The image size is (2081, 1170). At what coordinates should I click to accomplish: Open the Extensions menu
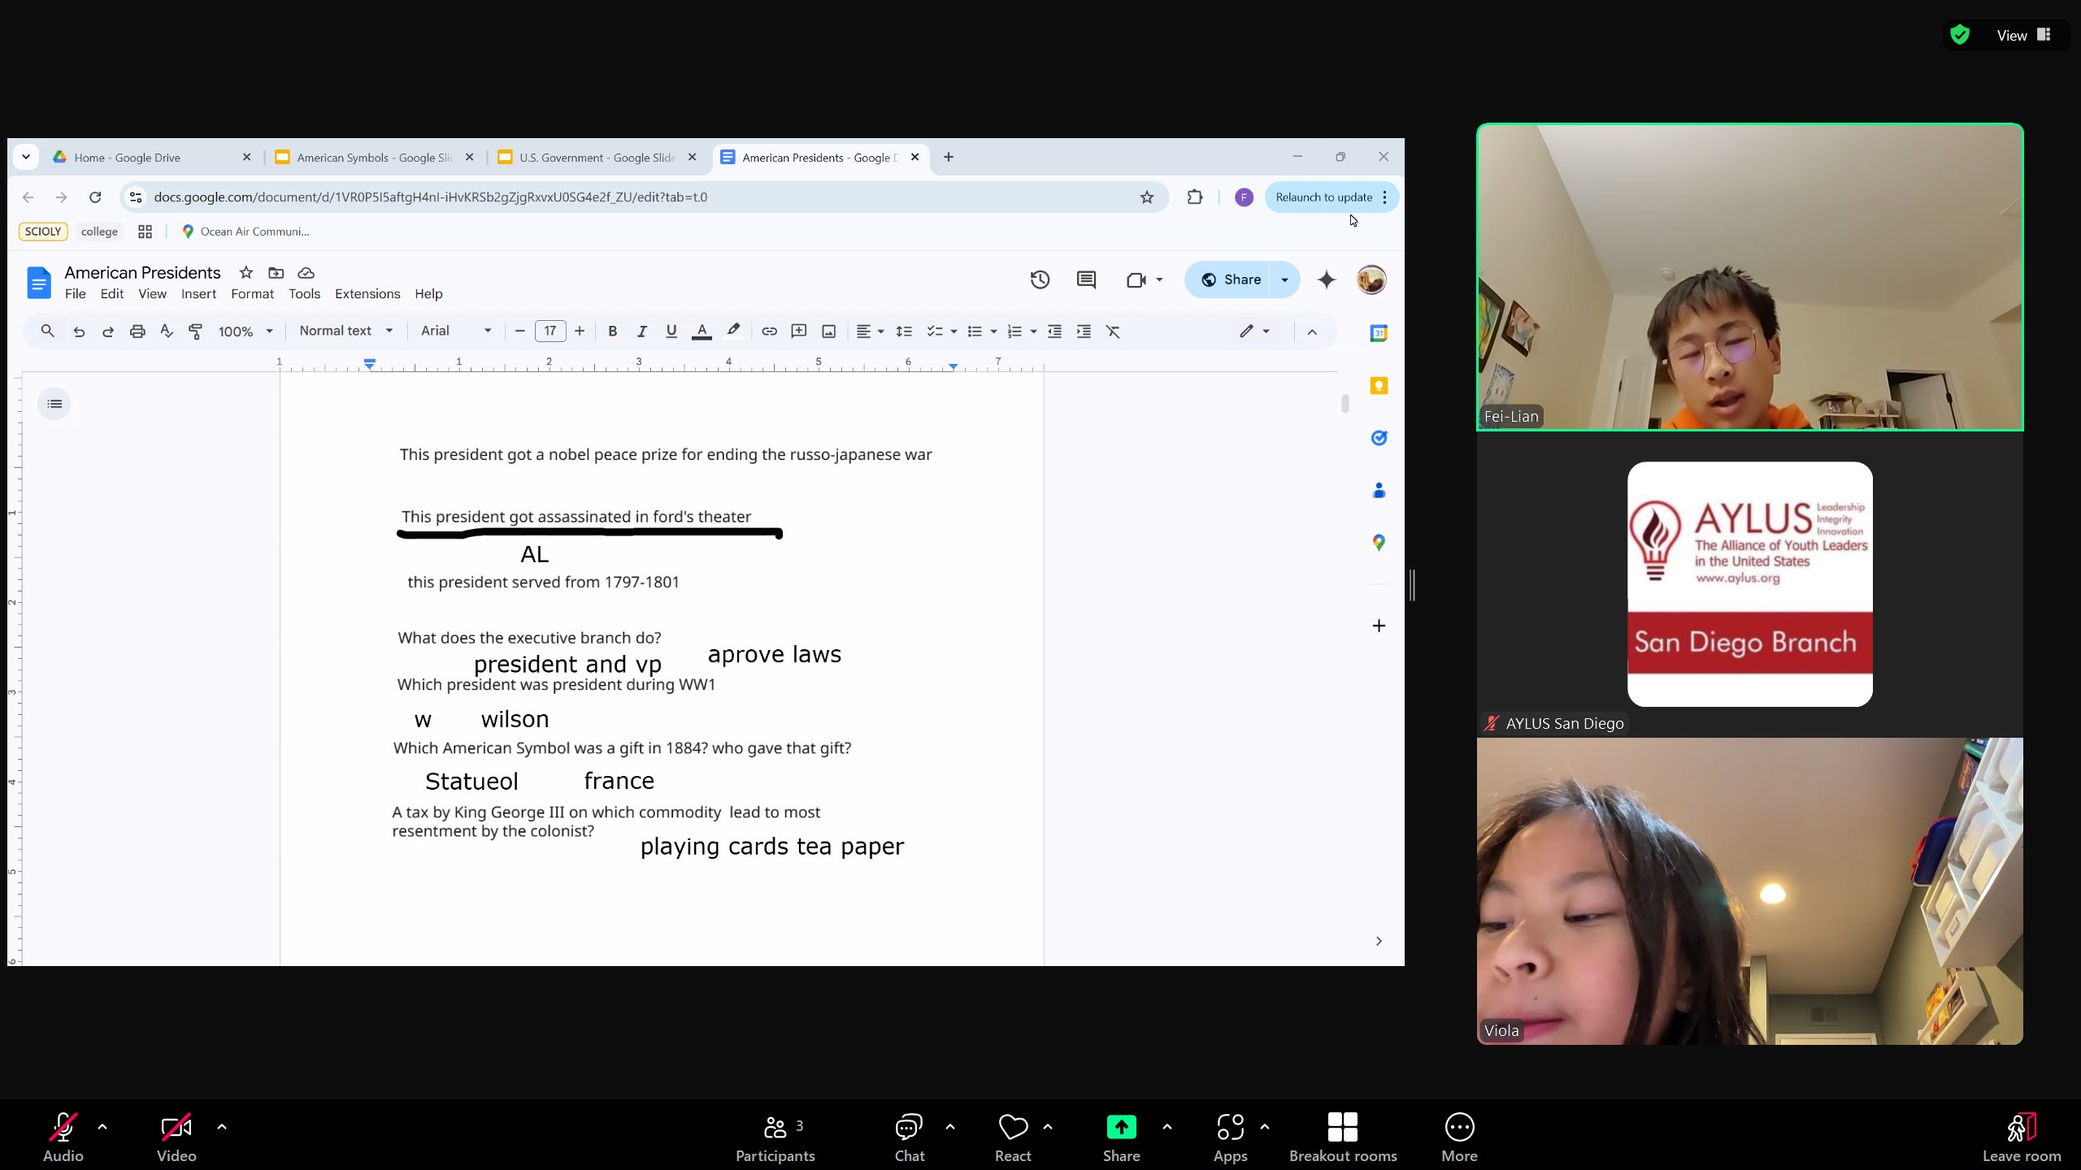367,294
